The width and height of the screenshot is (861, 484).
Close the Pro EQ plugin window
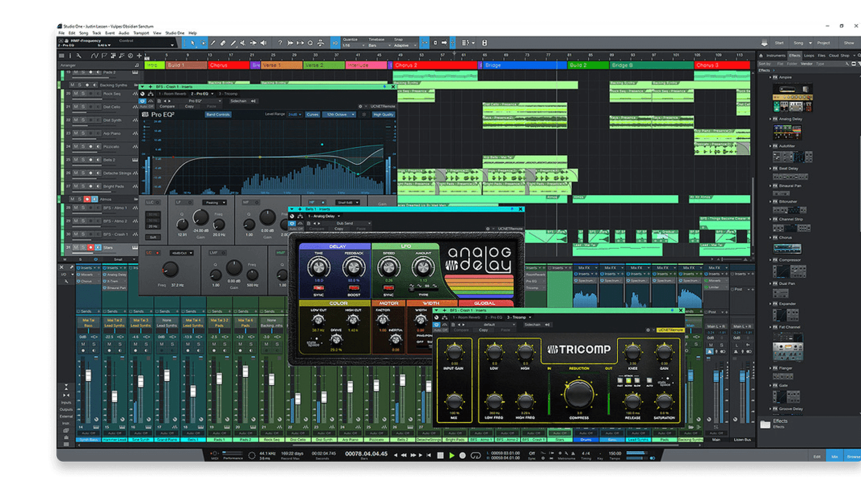(x=393, y=87)
